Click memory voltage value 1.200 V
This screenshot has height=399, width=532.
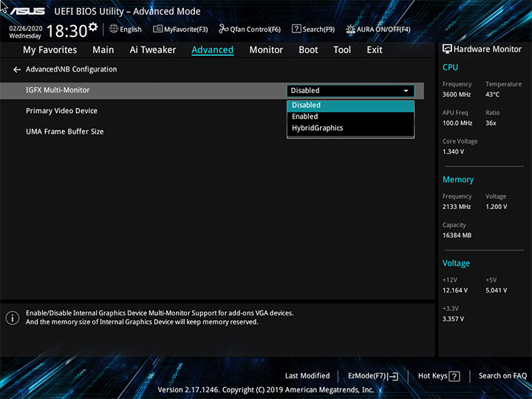coord(496,207)
